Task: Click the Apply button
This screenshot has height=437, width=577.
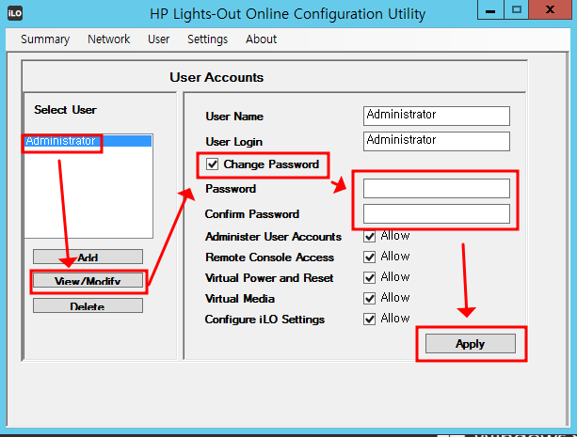Action: click(x=471, y=344)
